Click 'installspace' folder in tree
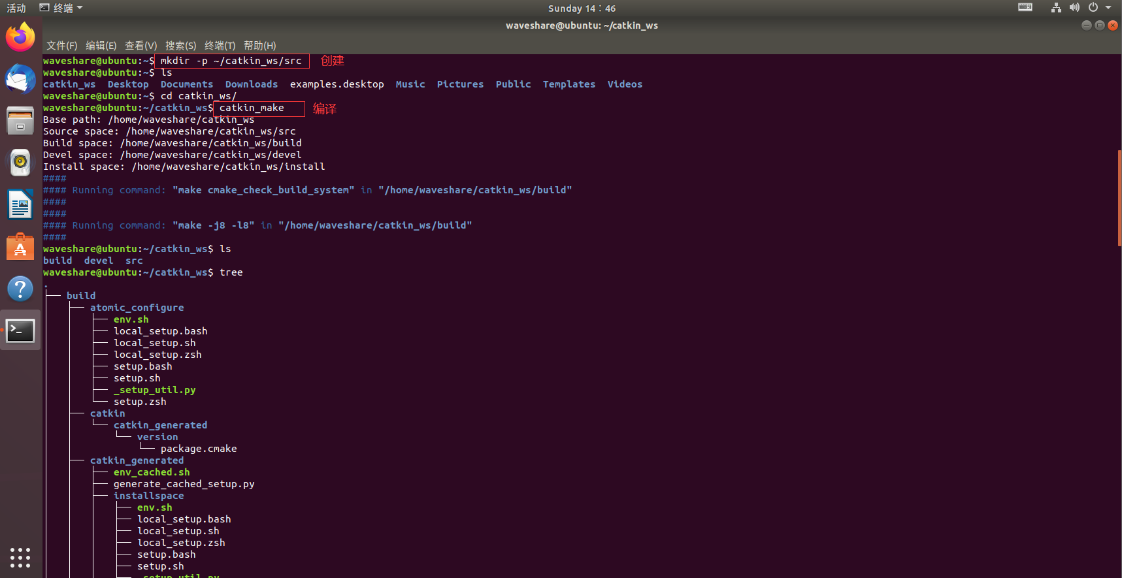1122x578 pixels. [149, 496]
